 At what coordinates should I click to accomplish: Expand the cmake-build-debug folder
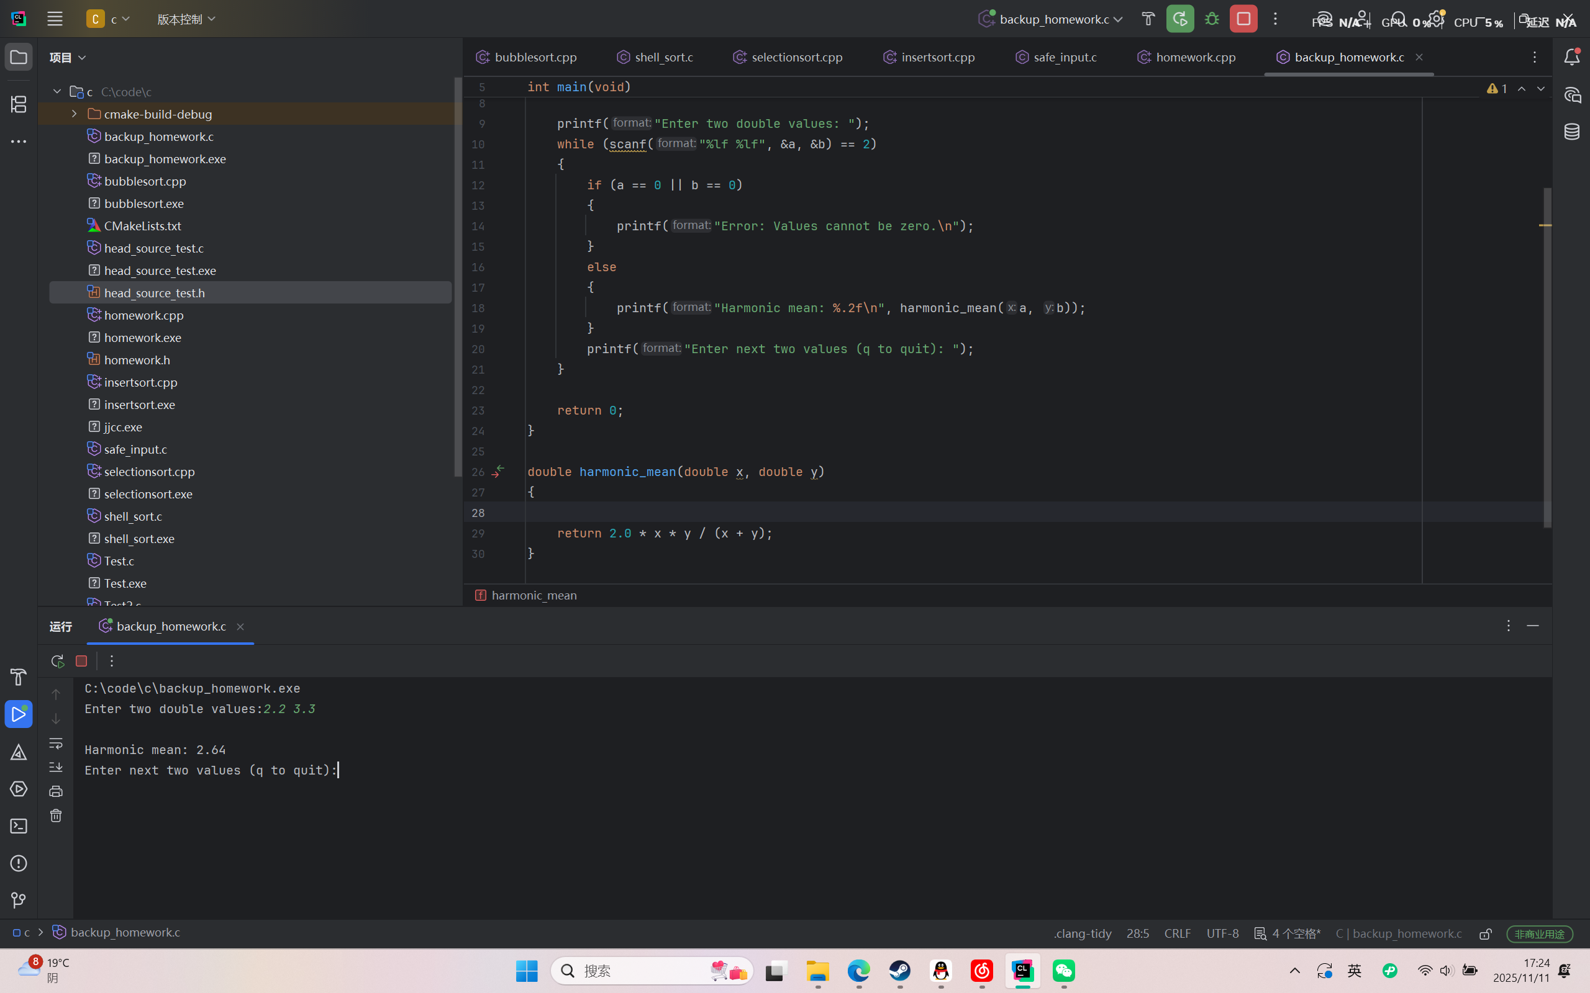pos(75,114)
